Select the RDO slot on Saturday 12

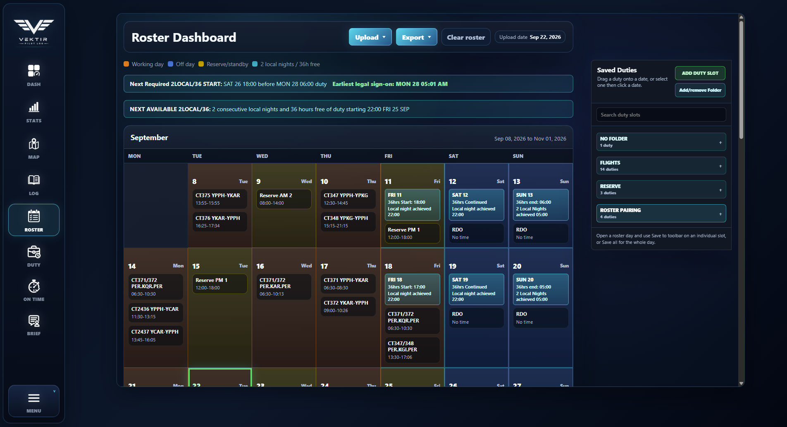pyautogui.click(x=476, y=233)
